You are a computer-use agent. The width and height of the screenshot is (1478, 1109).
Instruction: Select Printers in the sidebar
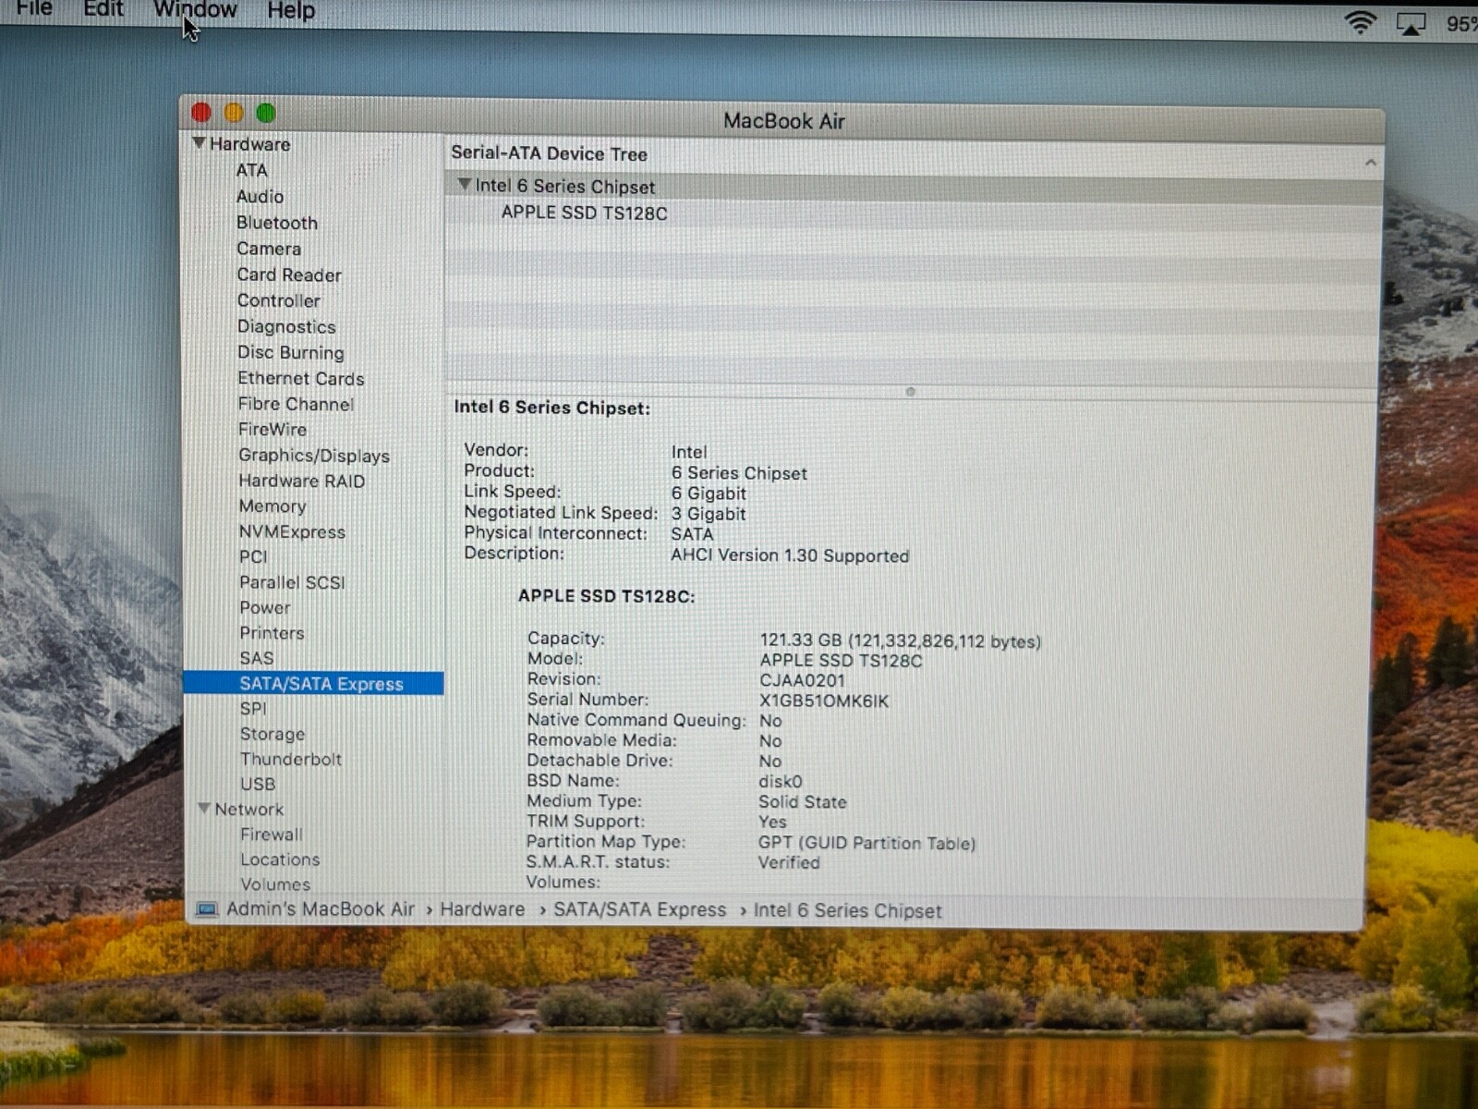click(272, 633)
